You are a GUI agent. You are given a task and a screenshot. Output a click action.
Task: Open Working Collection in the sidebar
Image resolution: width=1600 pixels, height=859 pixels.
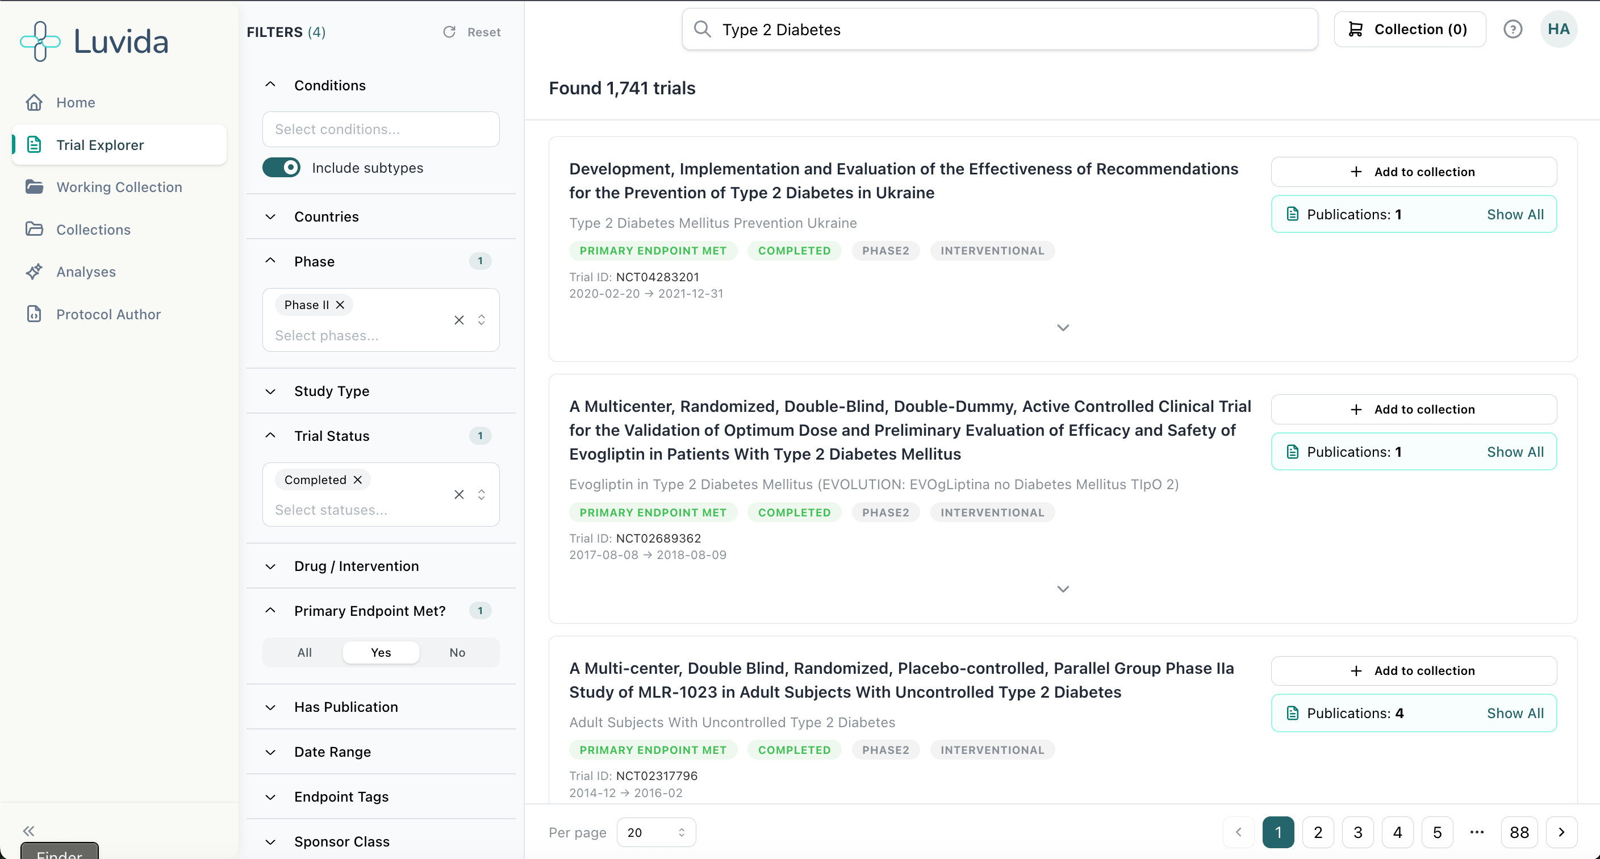[x=119, y=187]
